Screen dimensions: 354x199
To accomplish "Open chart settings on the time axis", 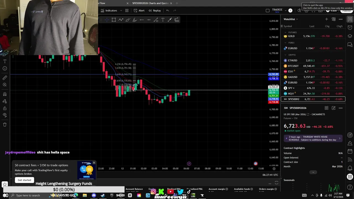I will pos(274,169).
